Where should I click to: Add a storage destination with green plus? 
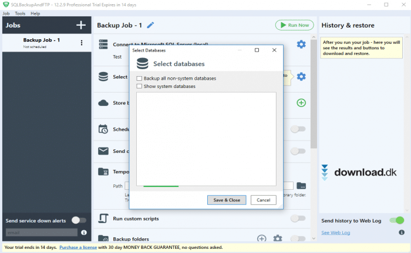[301, 103]
